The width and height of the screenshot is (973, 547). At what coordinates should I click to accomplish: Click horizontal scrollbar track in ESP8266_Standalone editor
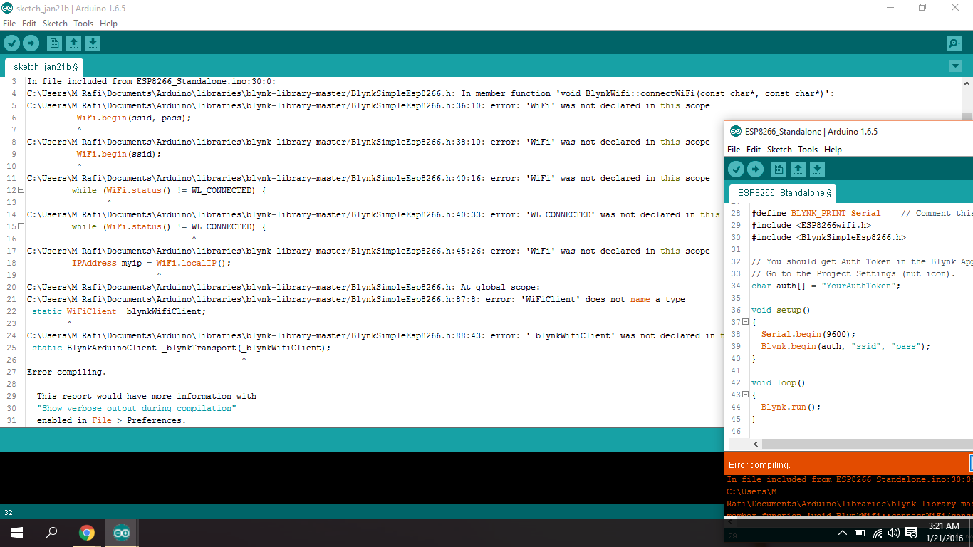coord(867,444)
